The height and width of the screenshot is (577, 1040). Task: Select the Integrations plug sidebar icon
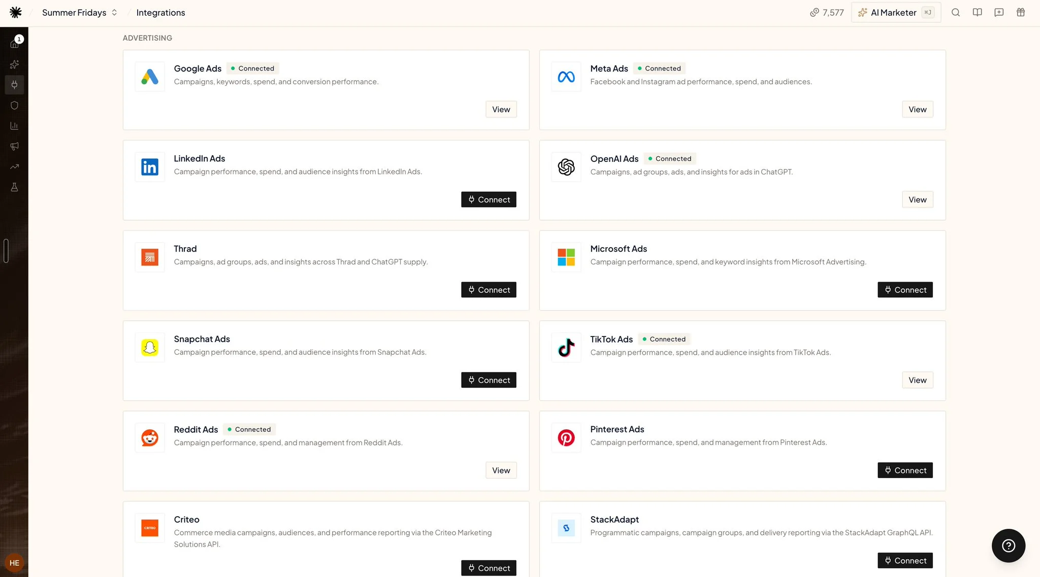point(14,85)
